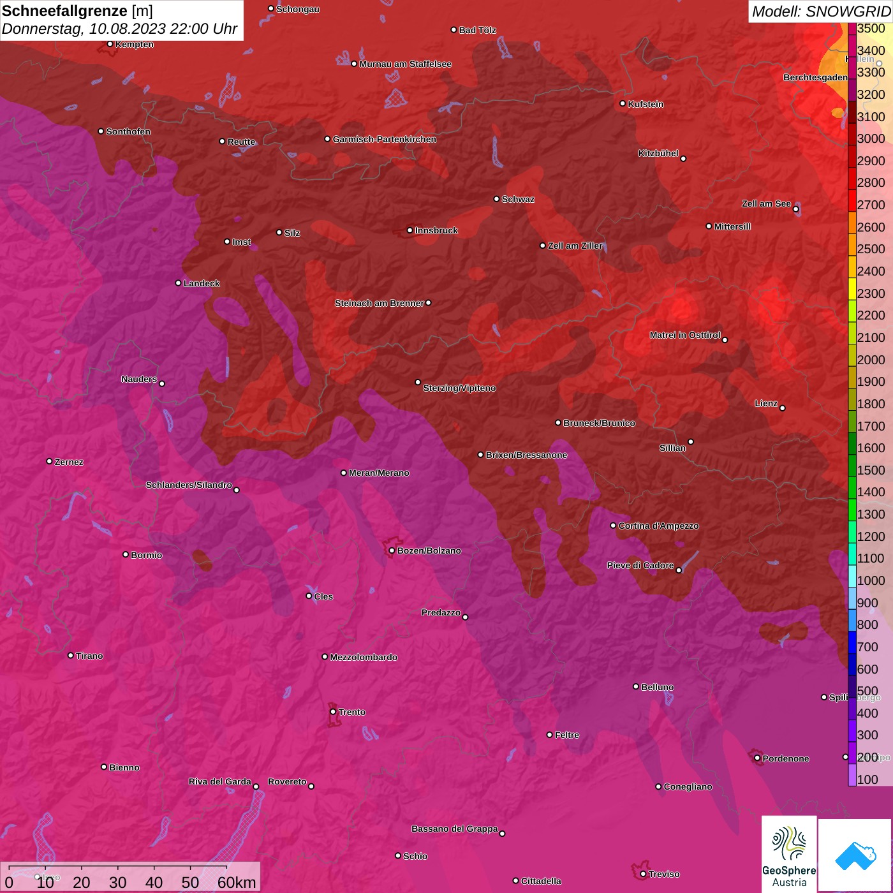Viewport: 893px width, 893px height.
Task: Click the Berchtesgaden label
Action: point(815,77)
